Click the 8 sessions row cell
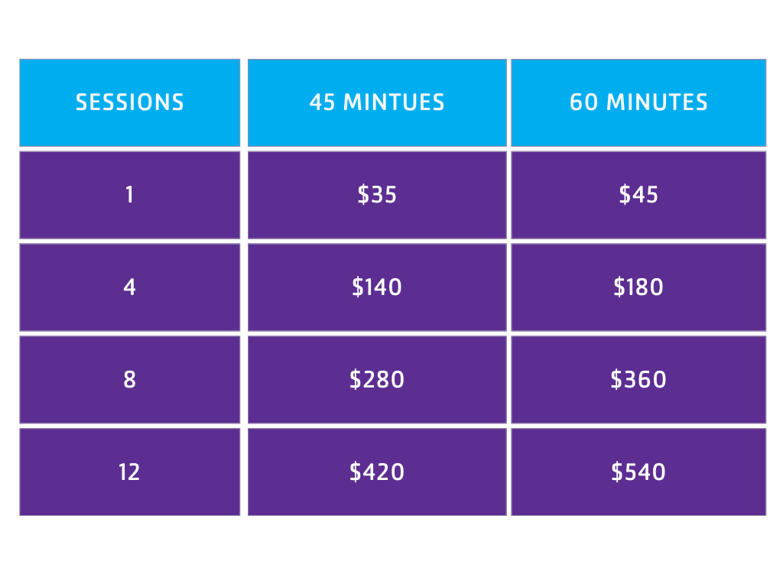This screenshot has height=587, width=783. (x=129, y=380)
